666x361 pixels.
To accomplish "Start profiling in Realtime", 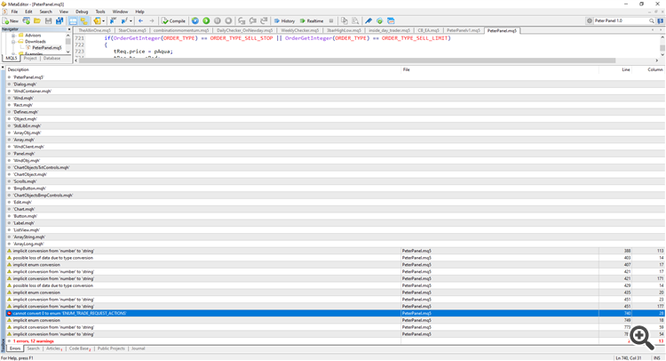I will tap(312, 20).
